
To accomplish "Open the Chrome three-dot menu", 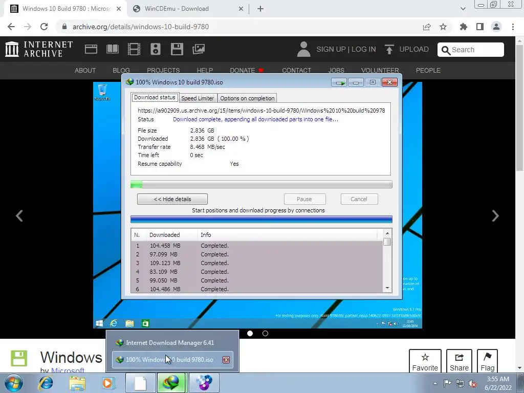I will [x=513, y=27].
